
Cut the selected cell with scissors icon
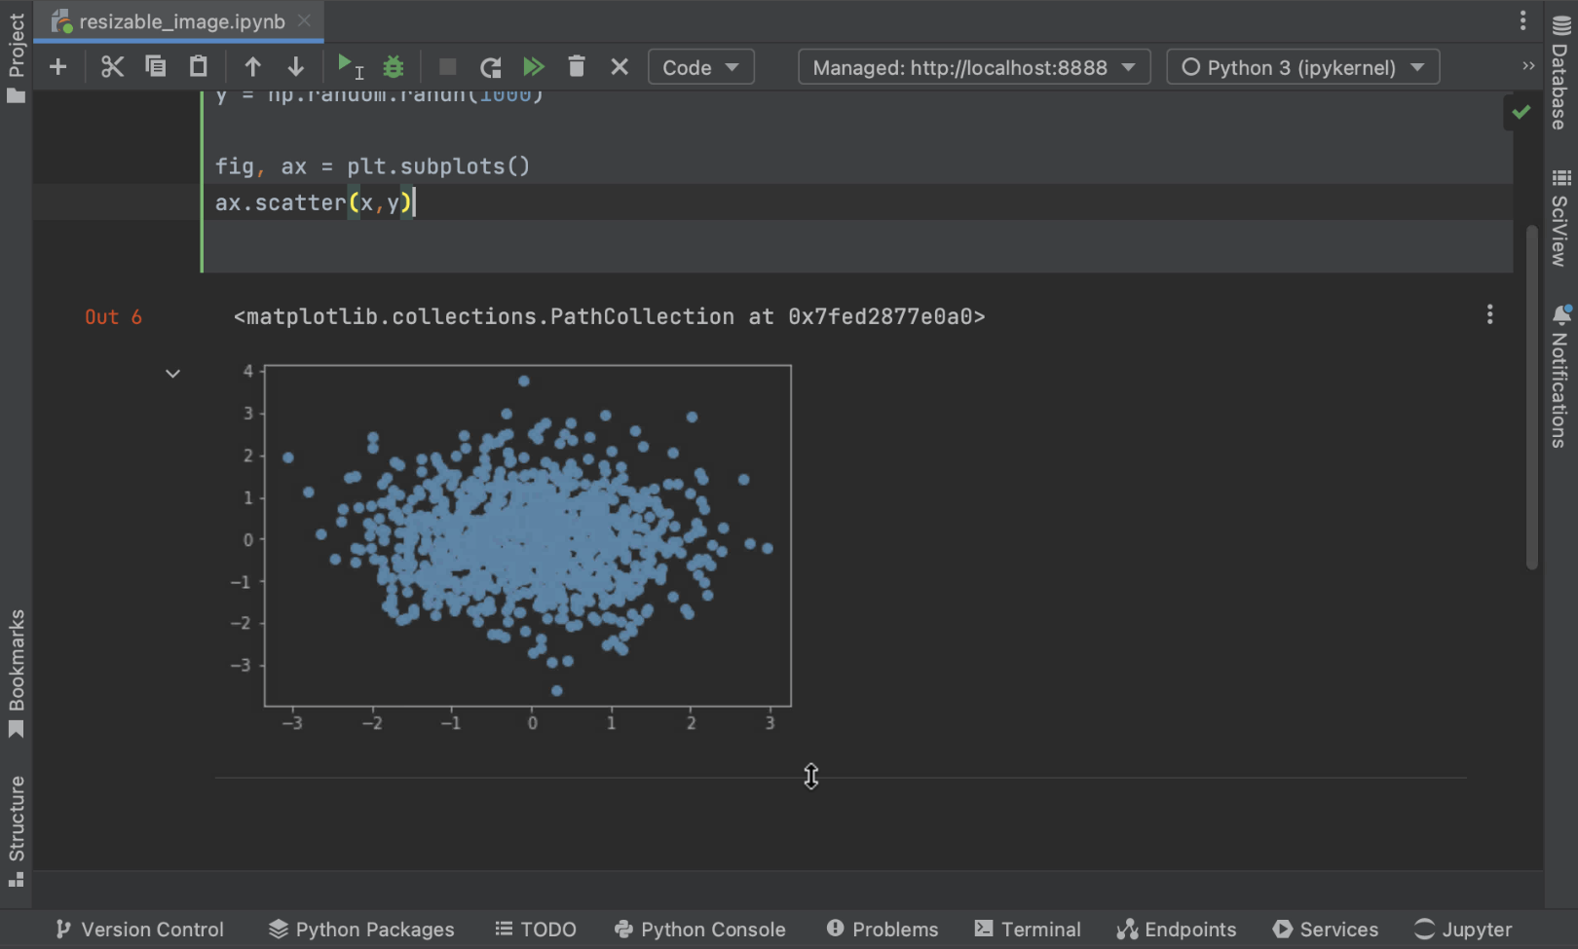pos(112,67)
